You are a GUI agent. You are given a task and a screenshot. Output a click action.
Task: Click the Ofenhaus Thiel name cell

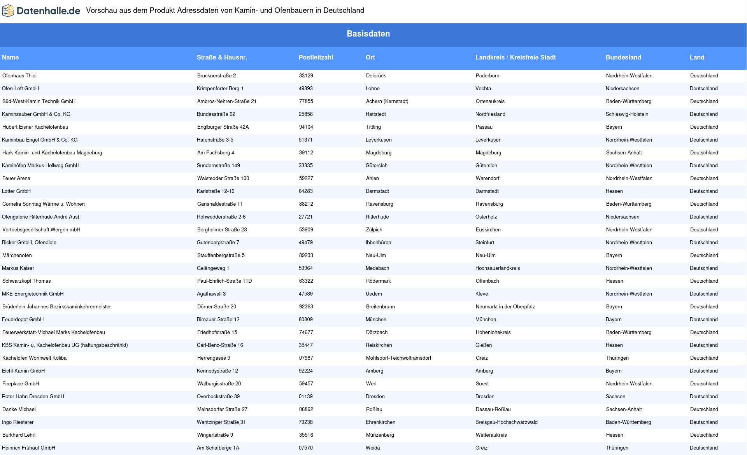coord(19,76)
